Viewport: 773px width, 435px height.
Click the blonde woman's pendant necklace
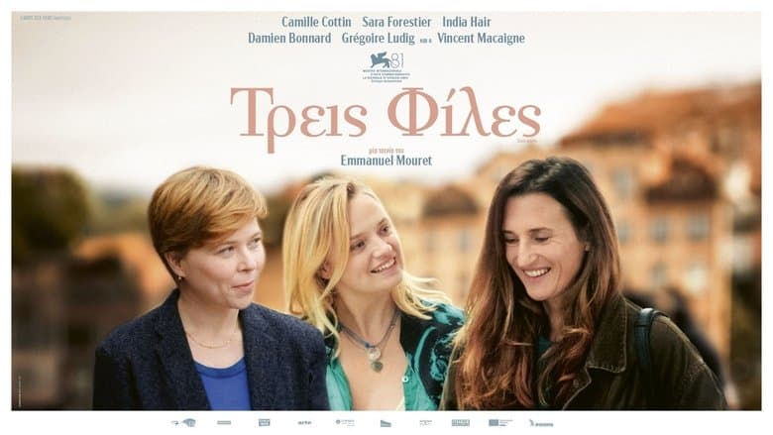pyautogui.click(x=376, y=357)
